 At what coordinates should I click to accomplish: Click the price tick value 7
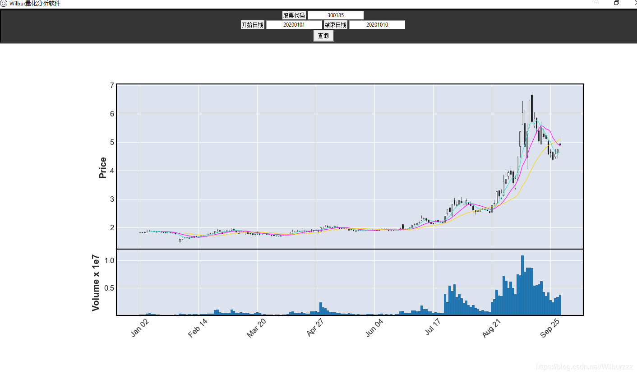click(x=111, y=86)
